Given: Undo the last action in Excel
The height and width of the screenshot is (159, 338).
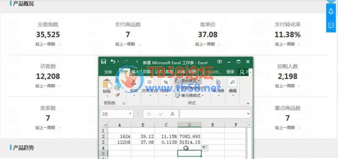Looking at the screenshot, I should pyautogui.click(x=113, y=61).
